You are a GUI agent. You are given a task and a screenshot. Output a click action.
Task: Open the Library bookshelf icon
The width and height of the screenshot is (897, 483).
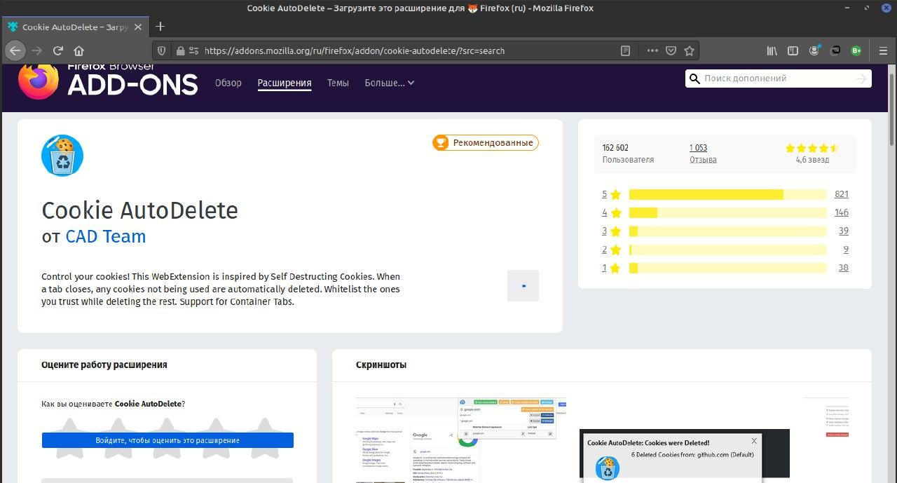(772, 50)
